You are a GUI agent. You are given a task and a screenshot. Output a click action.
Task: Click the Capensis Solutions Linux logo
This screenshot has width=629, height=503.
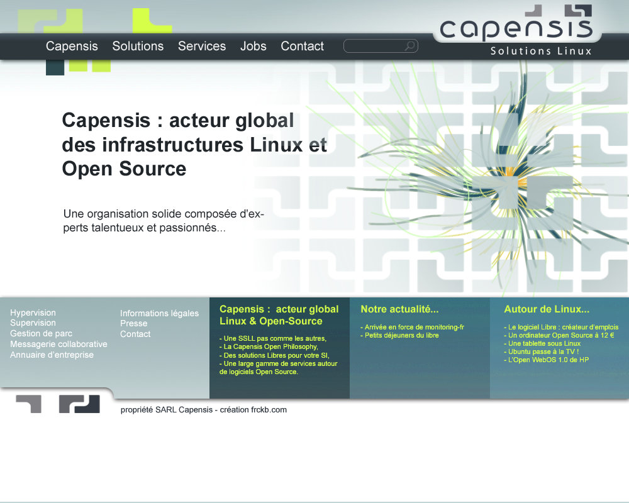tap(516, 31)
